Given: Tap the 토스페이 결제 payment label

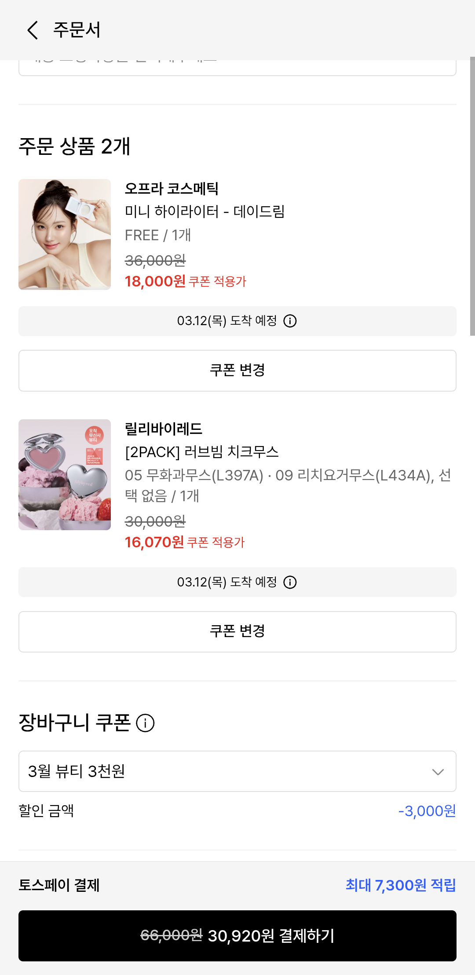Looking at the screenshot, I should (59, 885).
